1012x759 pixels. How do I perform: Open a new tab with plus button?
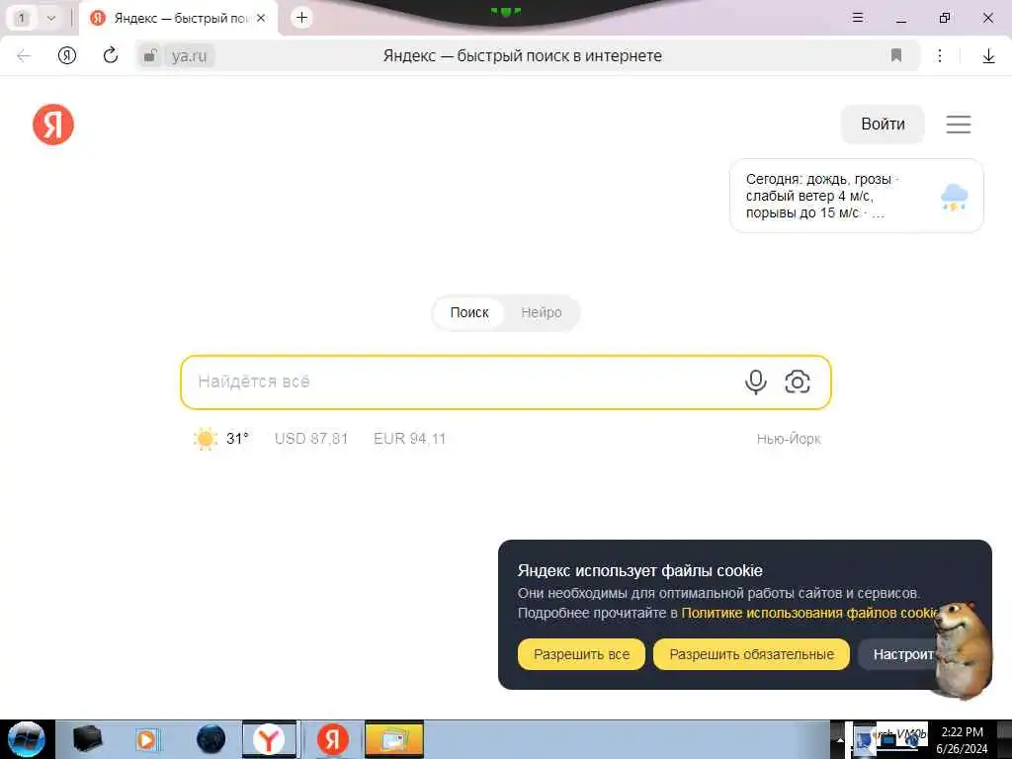(x=301, y=18)
